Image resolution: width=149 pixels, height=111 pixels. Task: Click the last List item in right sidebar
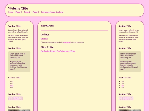(122, 87)
